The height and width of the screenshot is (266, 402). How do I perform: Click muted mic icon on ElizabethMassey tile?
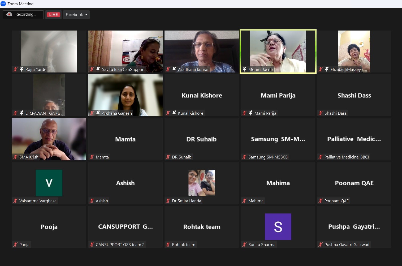tap(321, 69)
